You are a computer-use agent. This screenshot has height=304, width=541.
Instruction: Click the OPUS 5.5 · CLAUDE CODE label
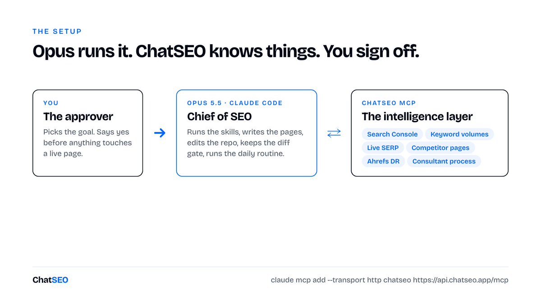[x=235, y=103]
